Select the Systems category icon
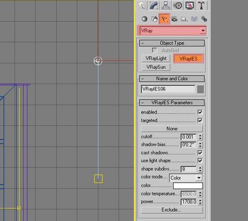248x221 pixels. coord(204,19)
